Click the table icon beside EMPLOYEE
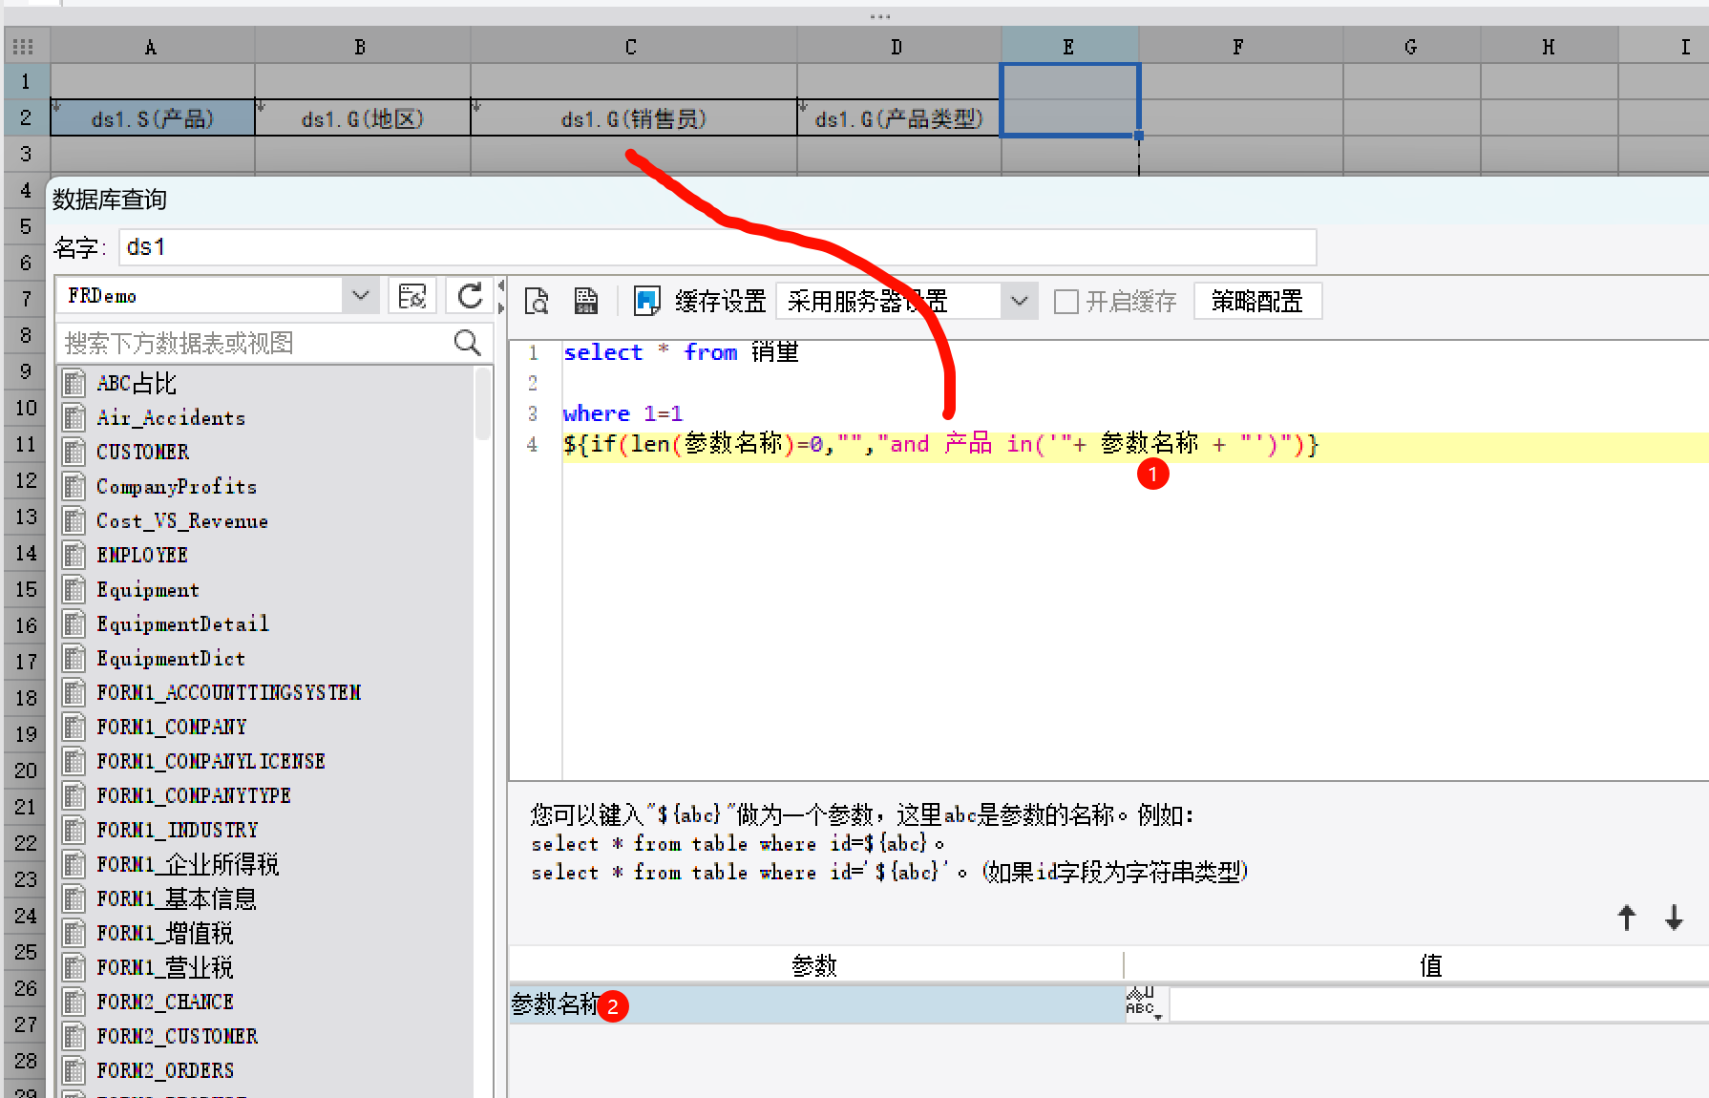This screenshot has width=1709, height=1098. pos(74,555)
